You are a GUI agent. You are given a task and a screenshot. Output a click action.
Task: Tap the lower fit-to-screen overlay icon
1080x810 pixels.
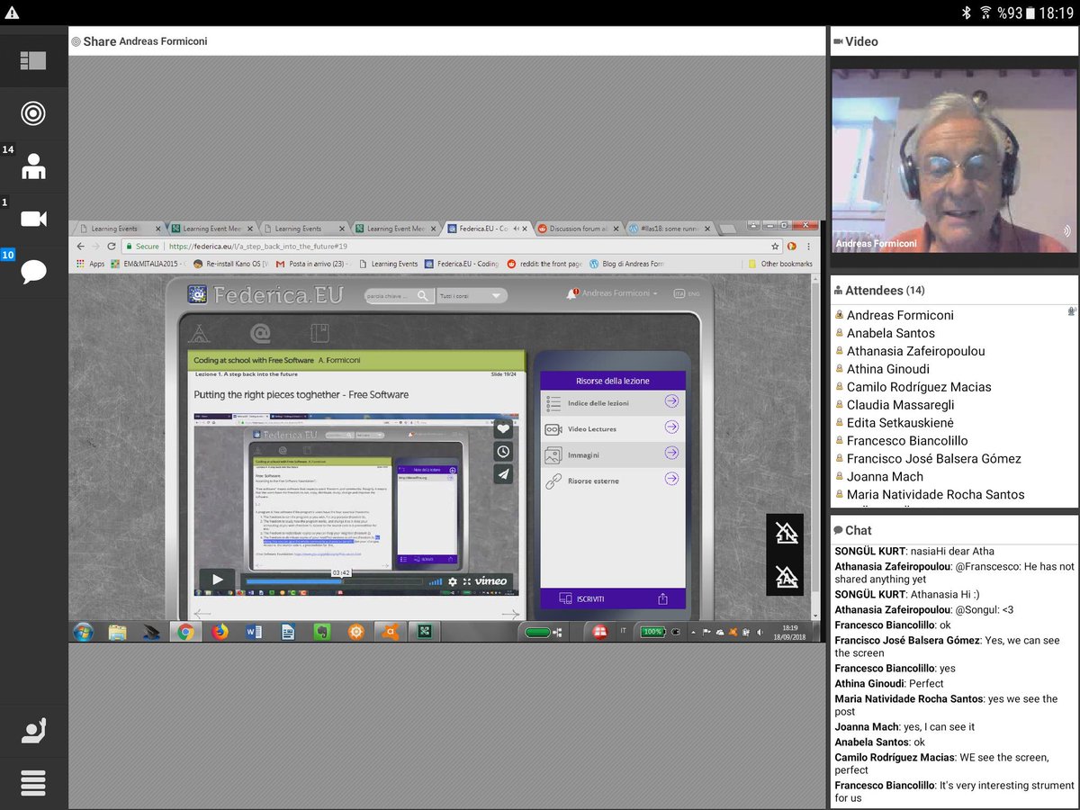(x=787, y=576)
